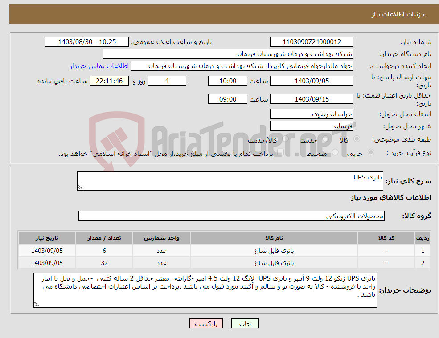Click the remaining time field 22:11:46

click(109, 81)
